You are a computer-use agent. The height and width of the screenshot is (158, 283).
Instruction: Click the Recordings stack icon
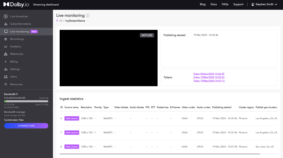coord(6,39)
